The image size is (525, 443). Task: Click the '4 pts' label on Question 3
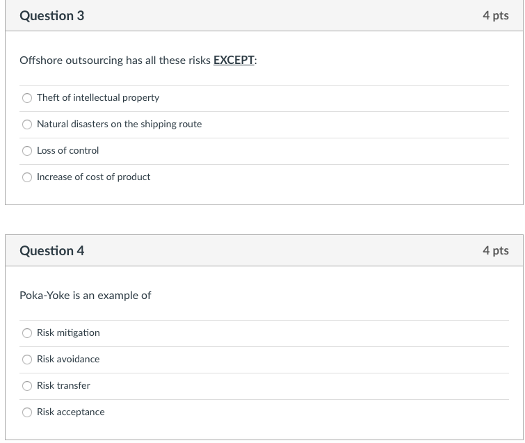[496, 16]
